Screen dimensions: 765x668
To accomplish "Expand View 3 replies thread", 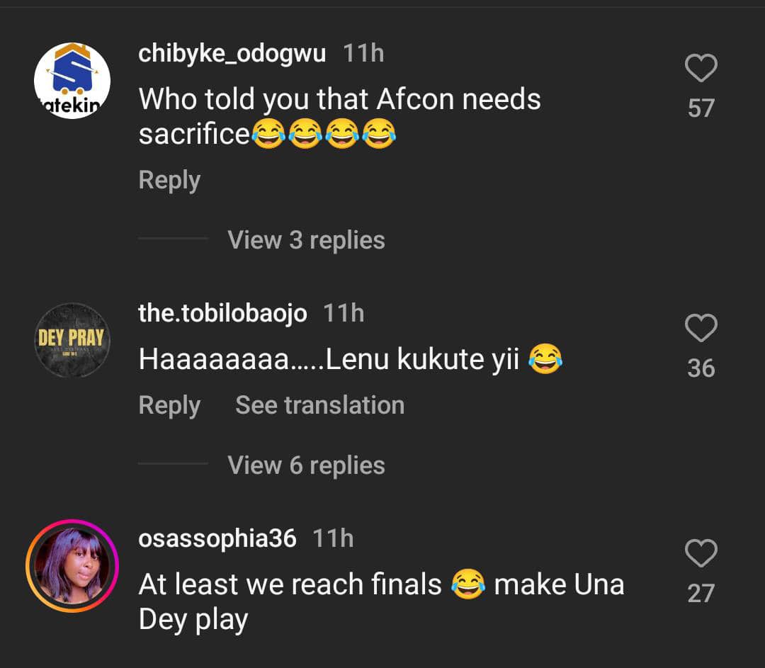I will tap(306, 240).
